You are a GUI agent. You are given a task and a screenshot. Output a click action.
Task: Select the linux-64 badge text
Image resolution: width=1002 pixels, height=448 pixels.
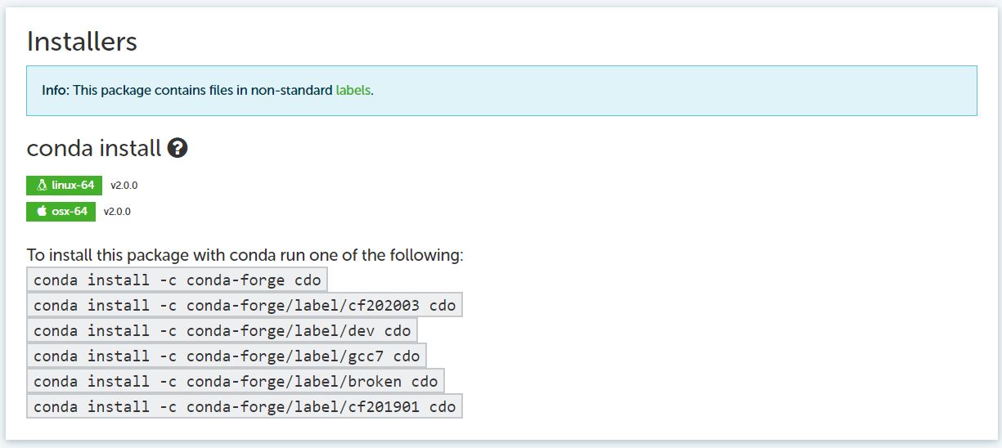click(73, 186)
